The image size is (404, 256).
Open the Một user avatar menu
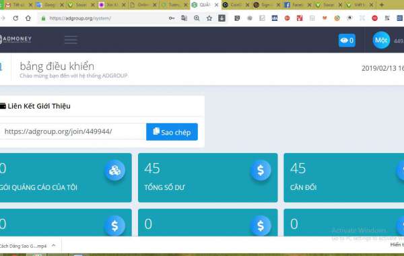click(x=381, y=40)
